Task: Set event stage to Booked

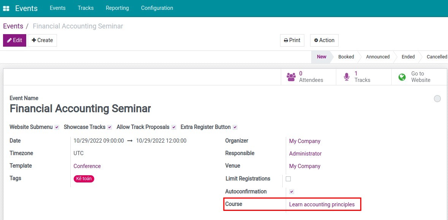Action: [346, 57]
